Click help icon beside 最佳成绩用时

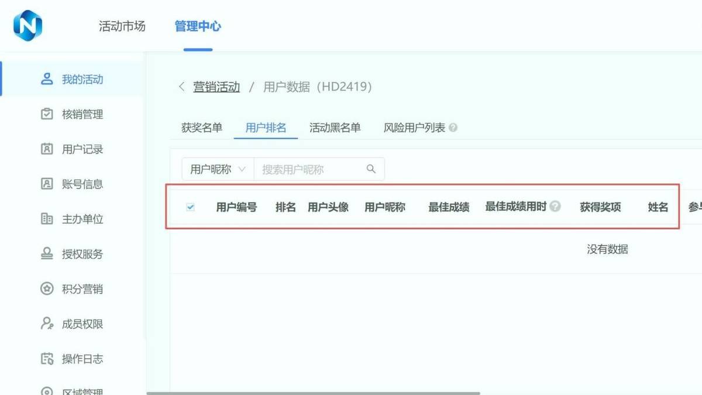[555, 207]
